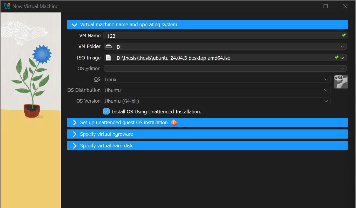This screenshot has height=208, width=356.
Task: Open the VM Folder dropdown
Action: coord(342,46)
